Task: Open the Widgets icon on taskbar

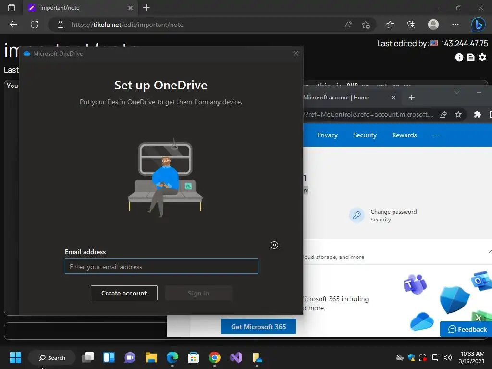Action: 109,357
